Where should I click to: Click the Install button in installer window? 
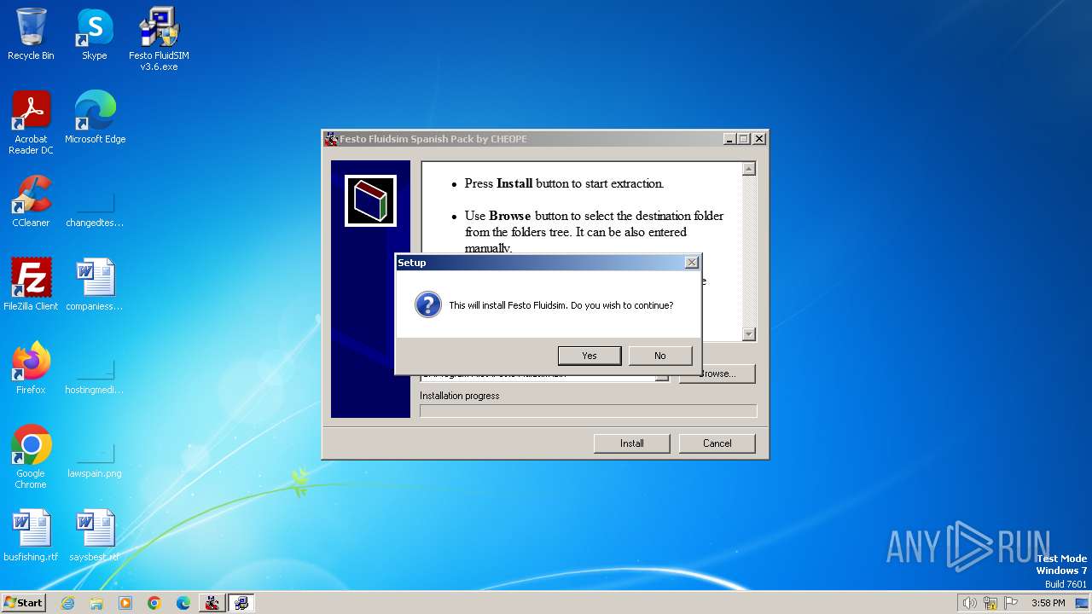point(632,443)
